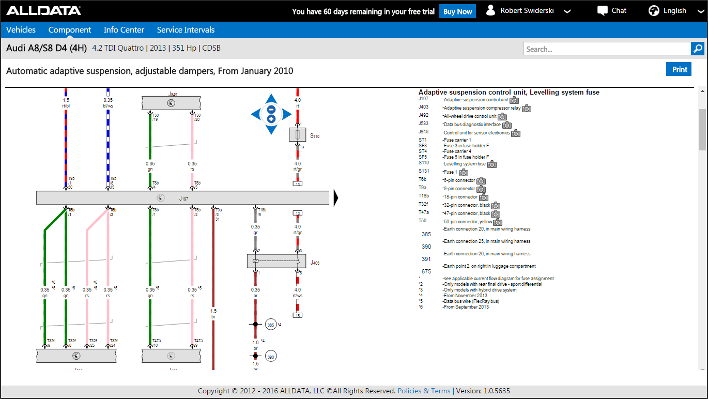Click 'Only models with hybrid drive system' note
708x399 pixels.
(x=480, y=290)
